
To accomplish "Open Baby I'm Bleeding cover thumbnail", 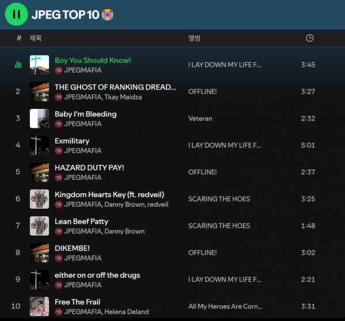I will [39, 119].
